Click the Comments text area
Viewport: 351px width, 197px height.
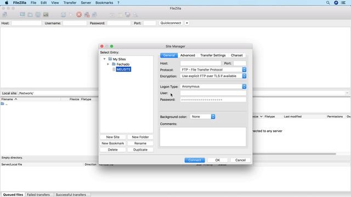pos(203,137)
